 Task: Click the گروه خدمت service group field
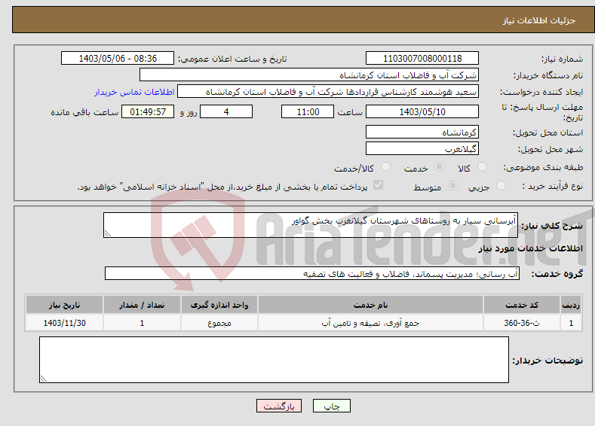tap(312, 273)
